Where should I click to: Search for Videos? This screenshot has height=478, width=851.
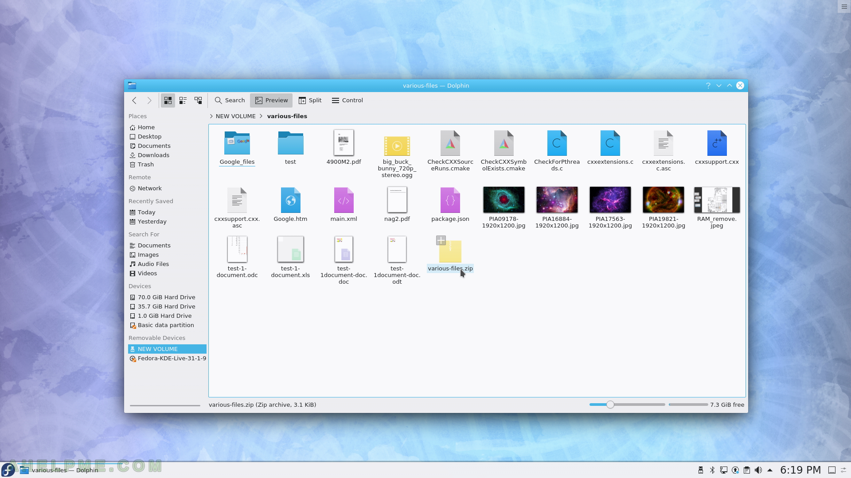pyautogui.click(x=168, y=274)
